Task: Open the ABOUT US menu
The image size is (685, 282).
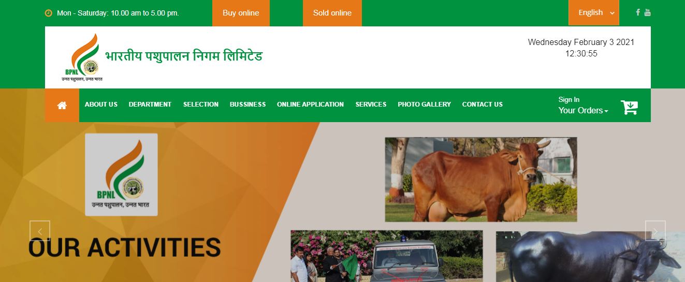Action: pos(101,105)
